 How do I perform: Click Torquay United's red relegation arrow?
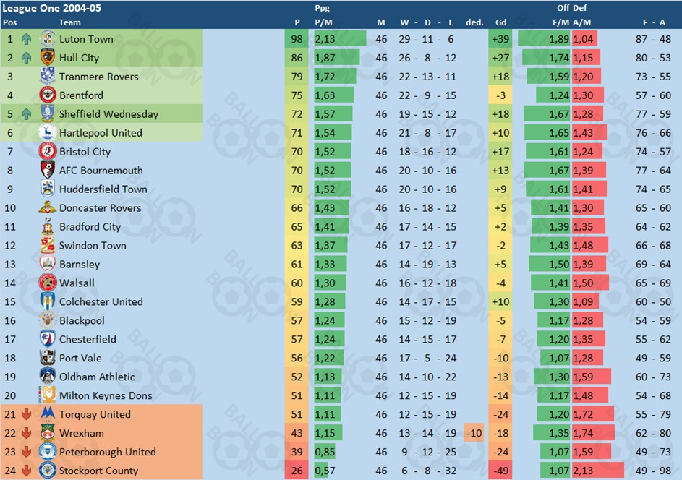coord(27,415)
